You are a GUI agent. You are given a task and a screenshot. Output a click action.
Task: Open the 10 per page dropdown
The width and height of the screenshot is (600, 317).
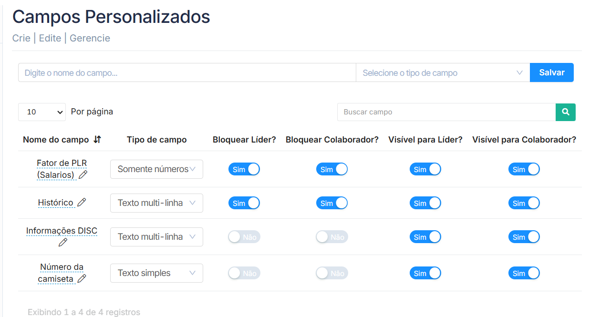coord(42,112)
